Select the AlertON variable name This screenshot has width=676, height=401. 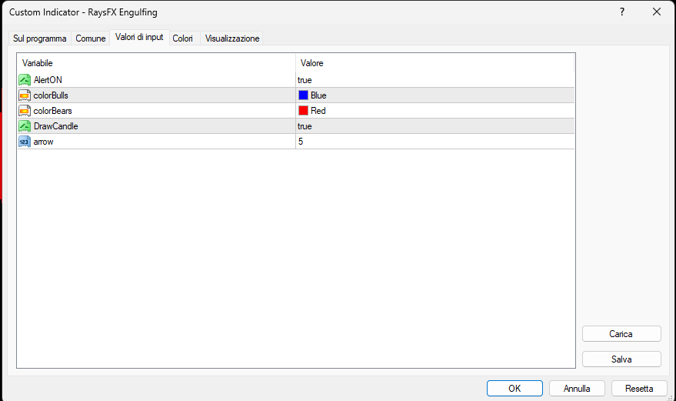48,80
